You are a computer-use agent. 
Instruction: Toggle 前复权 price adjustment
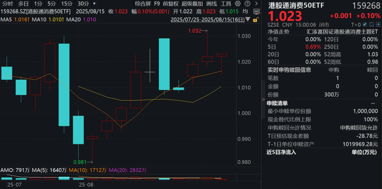pyautogui.click(x=171, y=3)
